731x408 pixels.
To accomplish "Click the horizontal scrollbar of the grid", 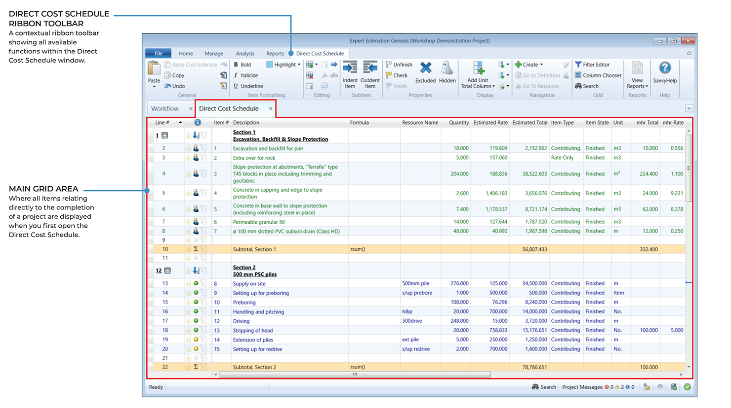I will point(355,374).
